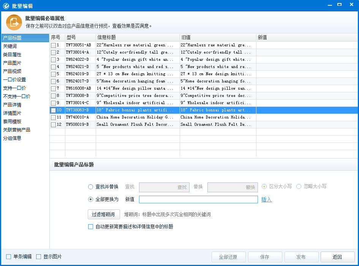Check the checkbox for row 1 TW738051-AB

click(54, 45)
